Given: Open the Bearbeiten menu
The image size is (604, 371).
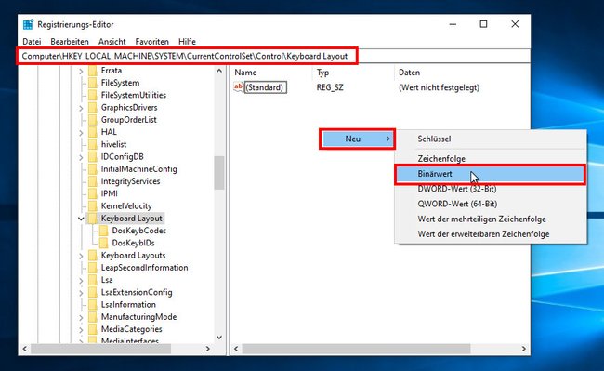Looking at the screenshot, I should click(x=70, y=41).
